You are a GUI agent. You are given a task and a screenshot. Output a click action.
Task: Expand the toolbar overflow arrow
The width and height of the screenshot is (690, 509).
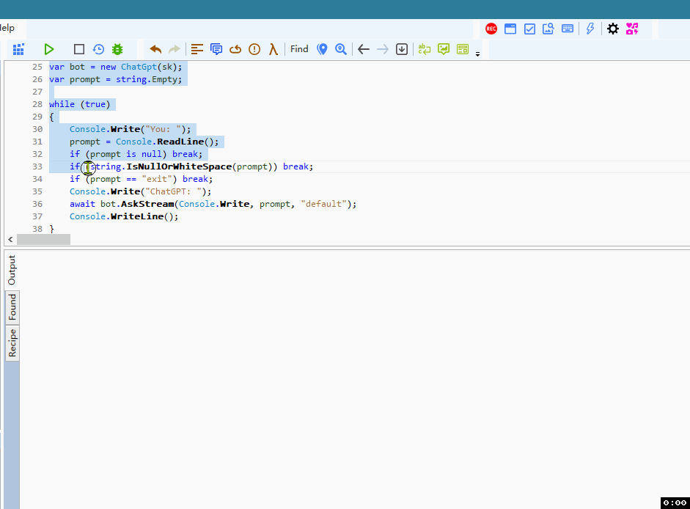click(x=478, y=54)
